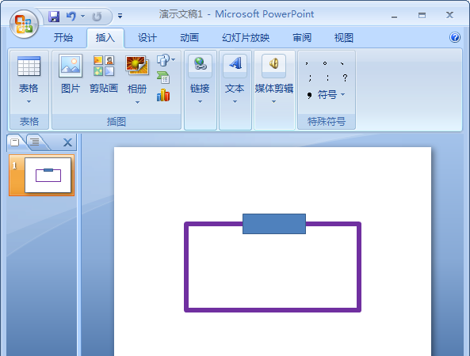This screenshot has width=470, height=356.
Task: Insert a chart with the bar chart icon
Action: 163,95
